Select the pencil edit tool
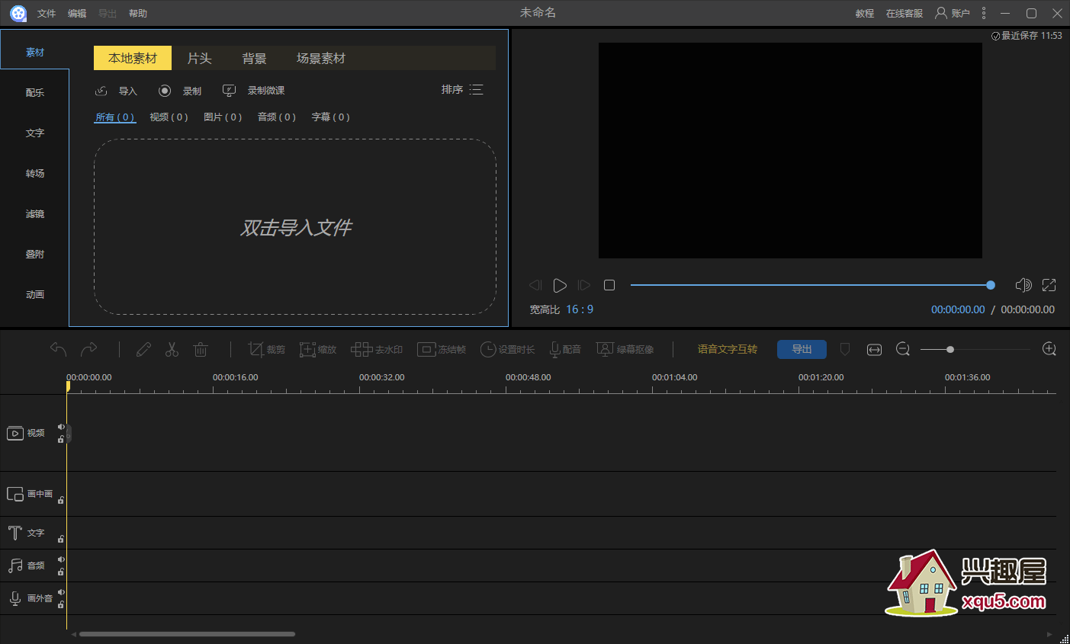Screen dimensions: 1070x644 pos(143,349)
